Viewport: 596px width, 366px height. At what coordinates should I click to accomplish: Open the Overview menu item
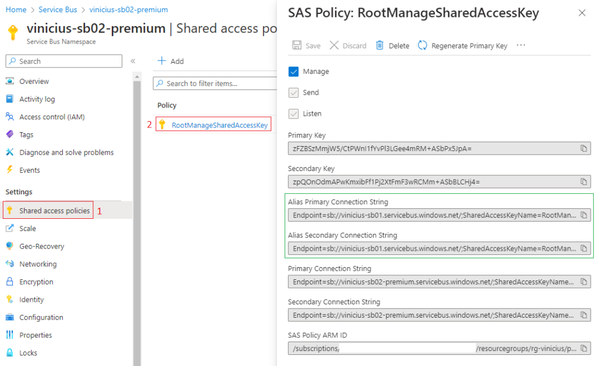click(x=34, y=81)
